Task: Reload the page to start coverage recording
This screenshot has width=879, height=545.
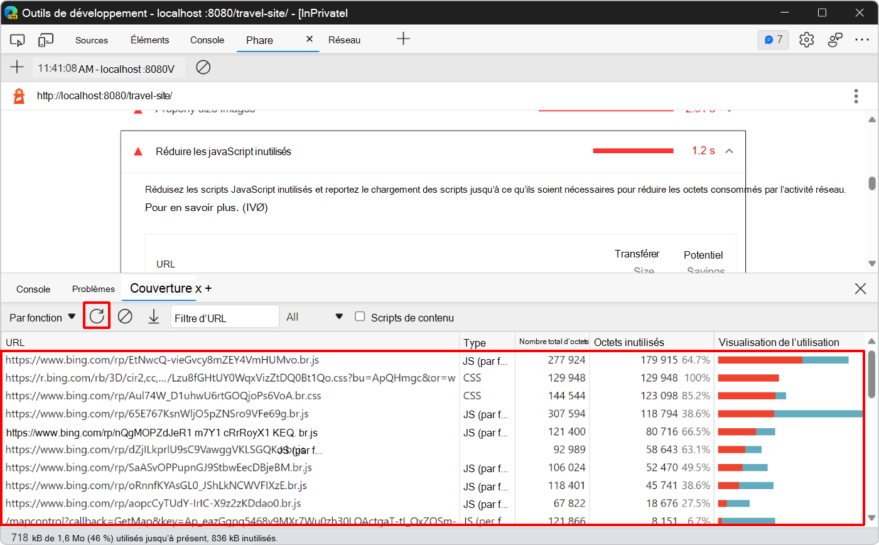Action: [x=97, y=316]
